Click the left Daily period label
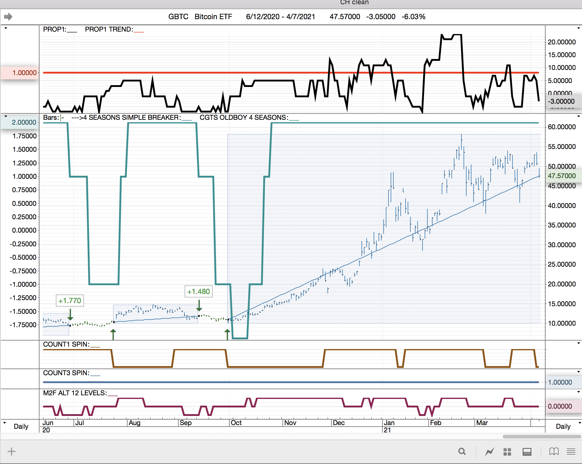 pos(21,427)
